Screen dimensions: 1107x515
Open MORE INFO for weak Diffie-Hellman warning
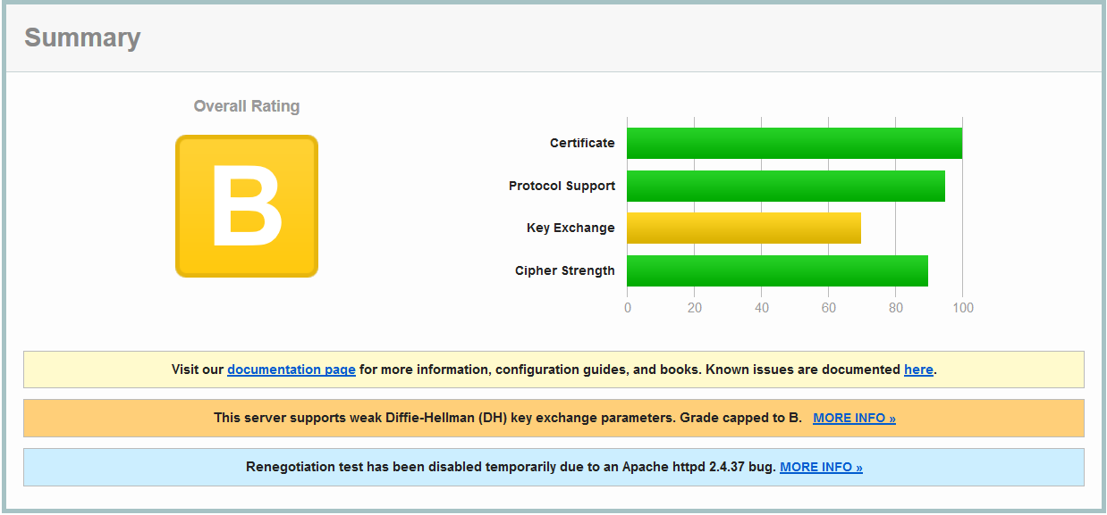(854, 418)
